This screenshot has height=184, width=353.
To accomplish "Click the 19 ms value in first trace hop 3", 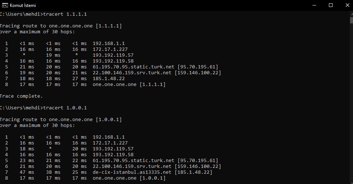I will pyautogui.click(x=53, y=55).
